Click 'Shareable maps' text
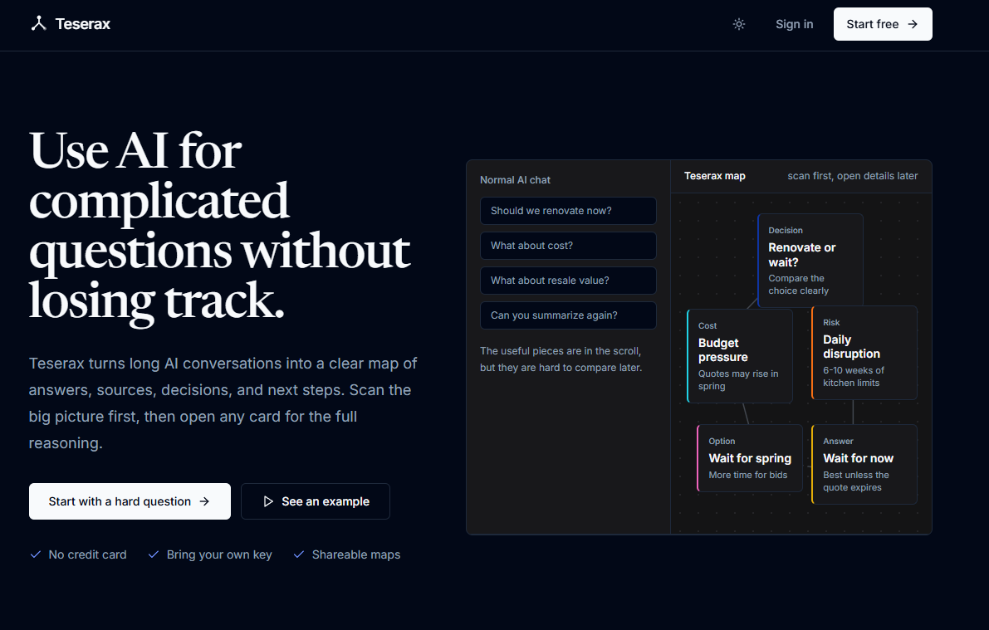Image resolution: width=989 pixels, height=630 pixels. click(x=355, y=554)
